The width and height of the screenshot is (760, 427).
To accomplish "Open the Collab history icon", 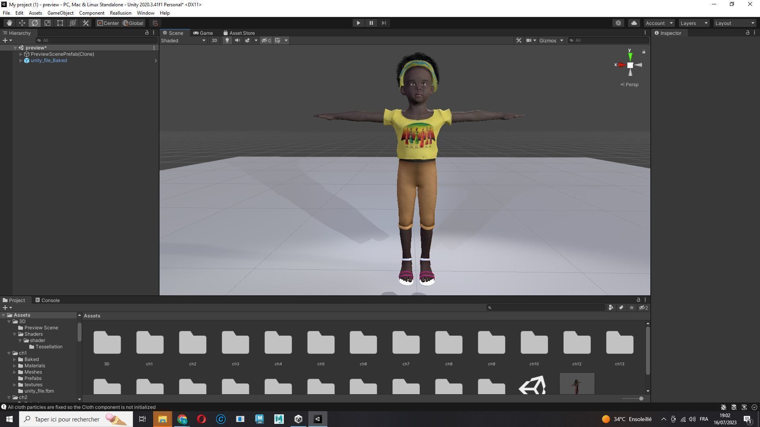I will click(x=618, y=23).
